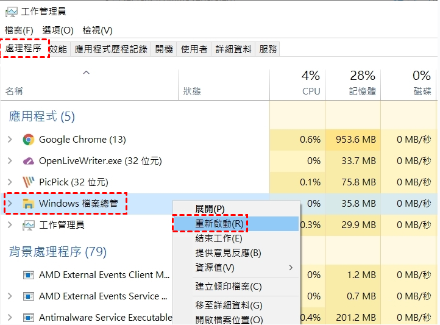This screenshot has height=325, width=440.
Task: Click the Google Chrome process icon
Action: point(29,140)
